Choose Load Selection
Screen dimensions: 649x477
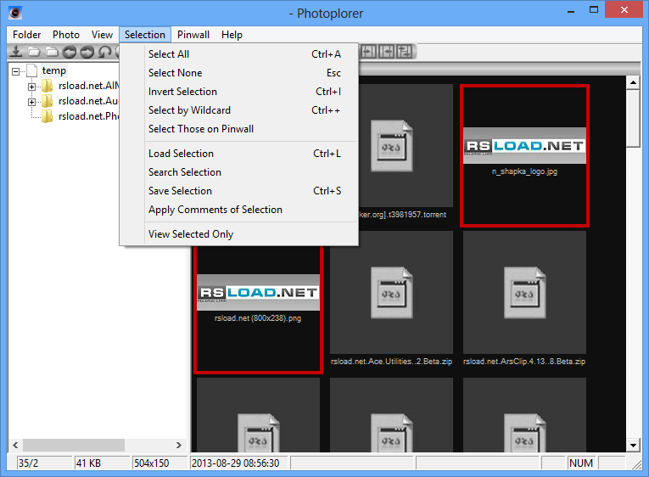tap(239, 154)
